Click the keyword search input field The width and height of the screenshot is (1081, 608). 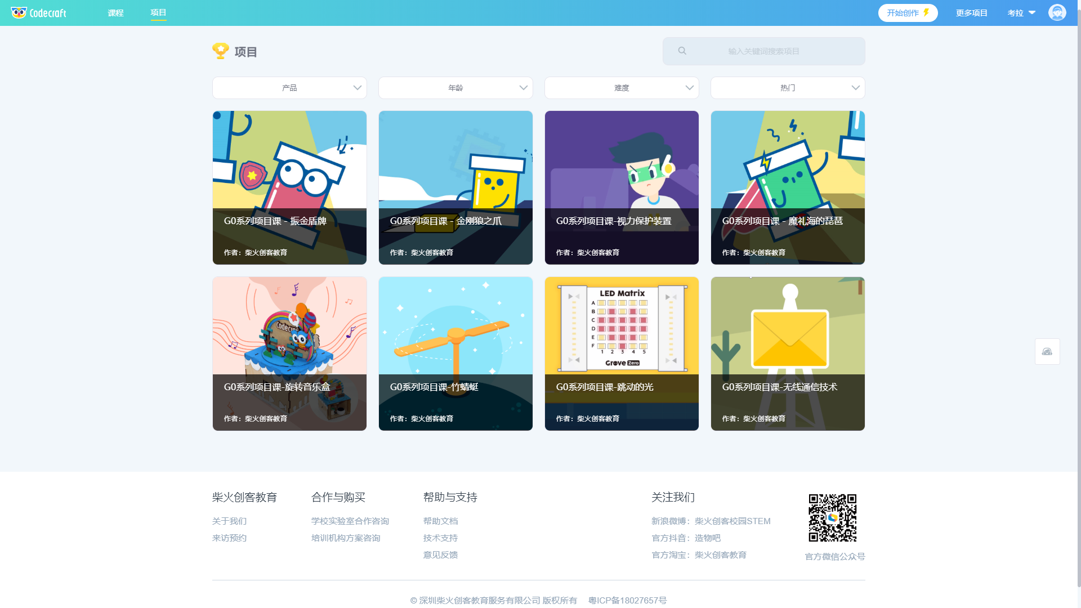click(763, 51)
